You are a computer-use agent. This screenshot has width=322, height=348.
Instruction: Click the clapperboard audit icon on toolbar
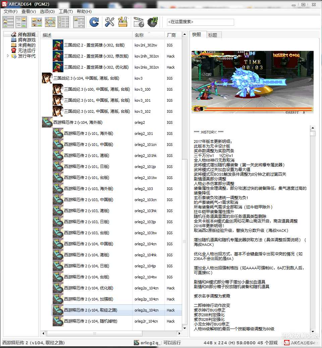pos(139,22)
